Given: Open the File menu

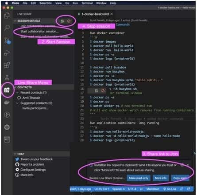Looking at the screenshot, I should [x=25, y=3].
